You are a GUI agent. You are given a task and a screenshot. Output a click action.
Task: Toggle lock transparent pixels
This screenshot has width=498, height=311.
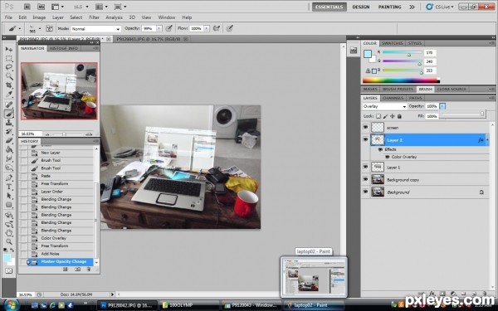coord(378,116)
